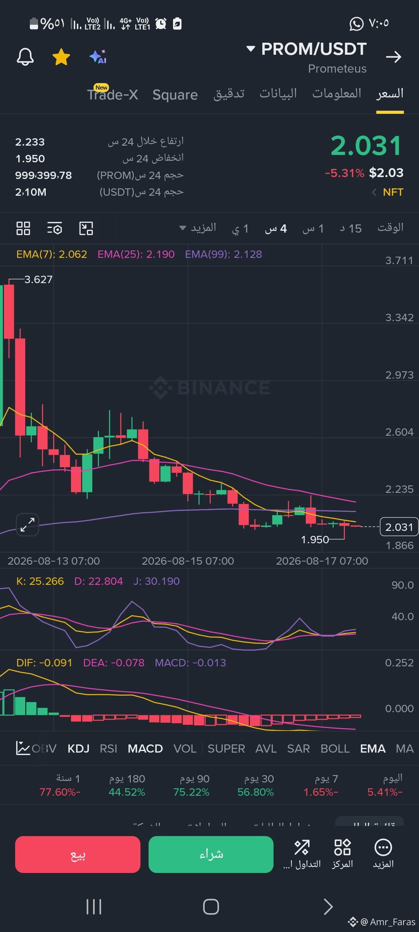Toggle the OBV indicator
Screen dimensions: 419x932
44,748
